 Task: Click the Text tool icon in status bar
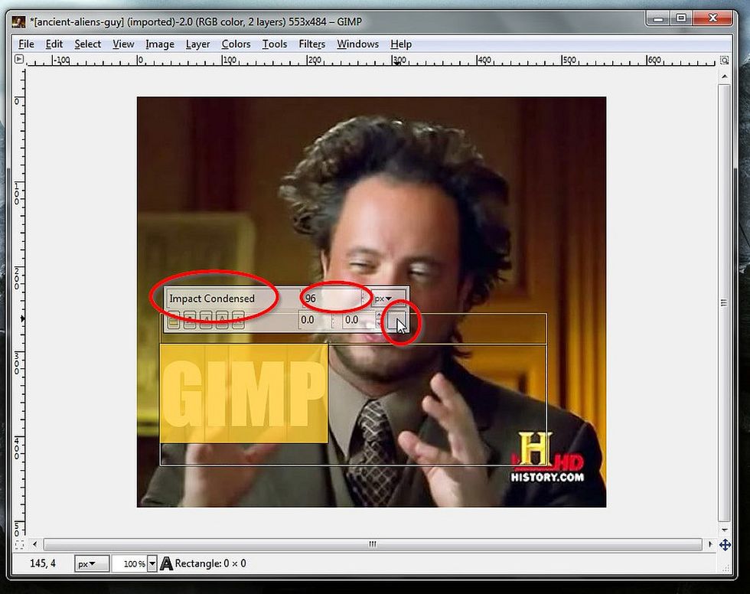coord(166,563)
